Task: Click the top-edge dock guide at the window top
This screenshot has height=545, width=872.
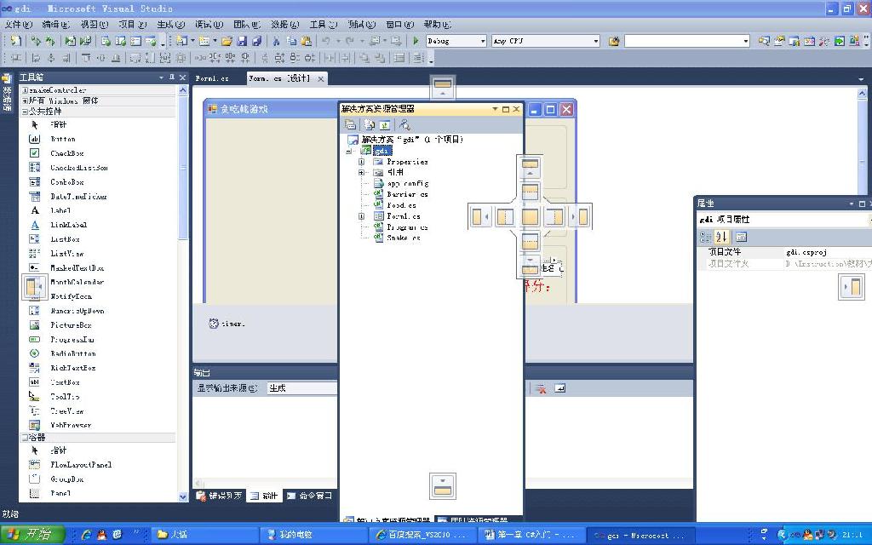Action: click(x=442, y=88)
